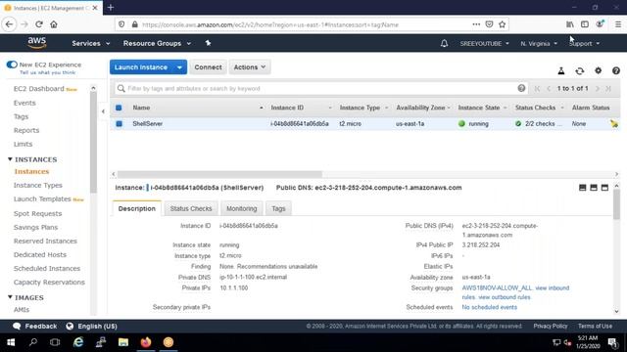Image resolution: width=627 pixels, height=352 pixels.
Task: Bookmark this page with the star
Action: coord(503,24)
